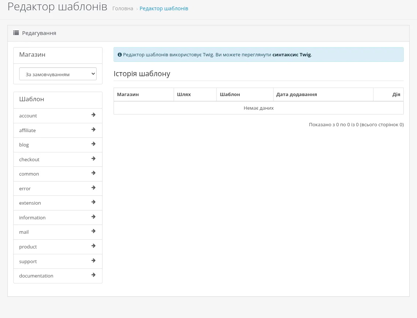Screen dimensions: 417x318
Task: Click the arrow icon beside error
Action: click(x=93, y=188)
